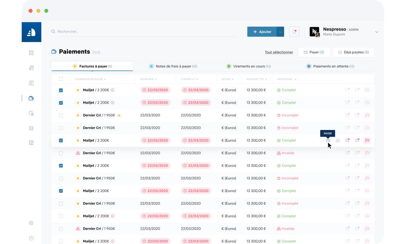Open the grid table icon in sidebar

tap(31, 128)
